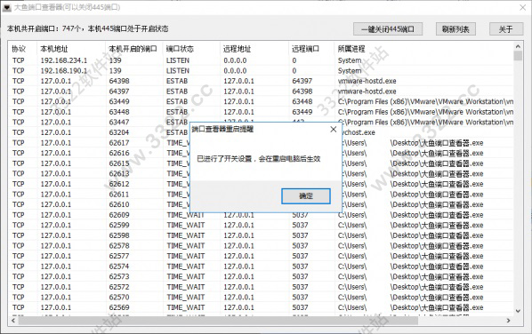
Task: Click the vertical scrollbar thumb
Action: click(x=518, y=56)
